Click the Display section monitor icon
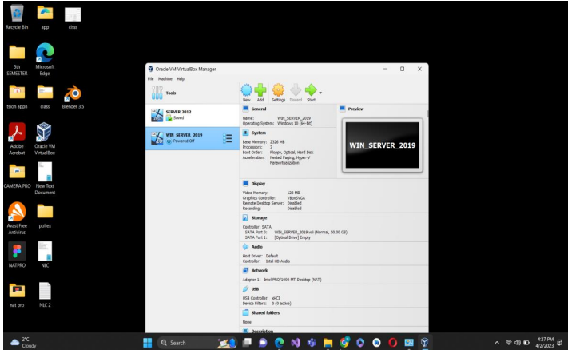 coord(245,183)
